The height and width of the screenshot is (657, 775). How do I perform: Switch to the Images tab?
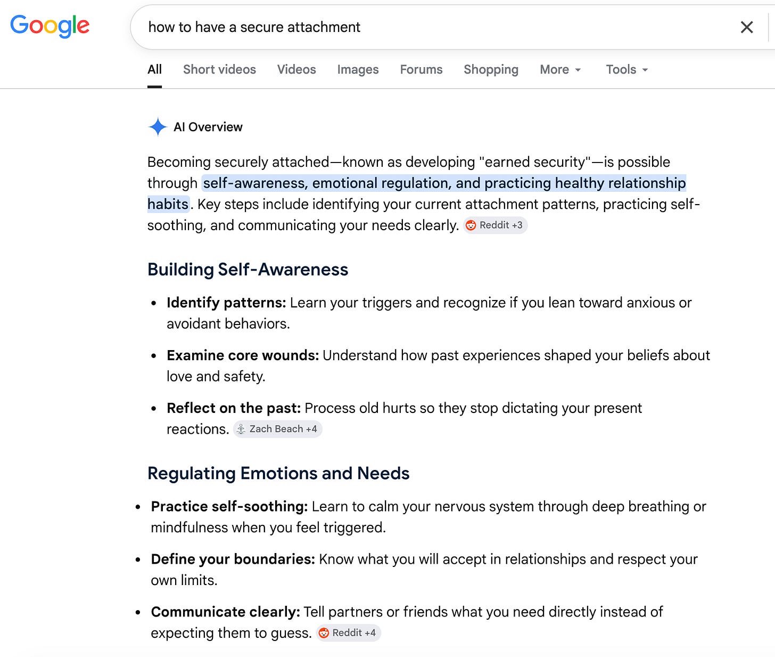tap(358, 70)
